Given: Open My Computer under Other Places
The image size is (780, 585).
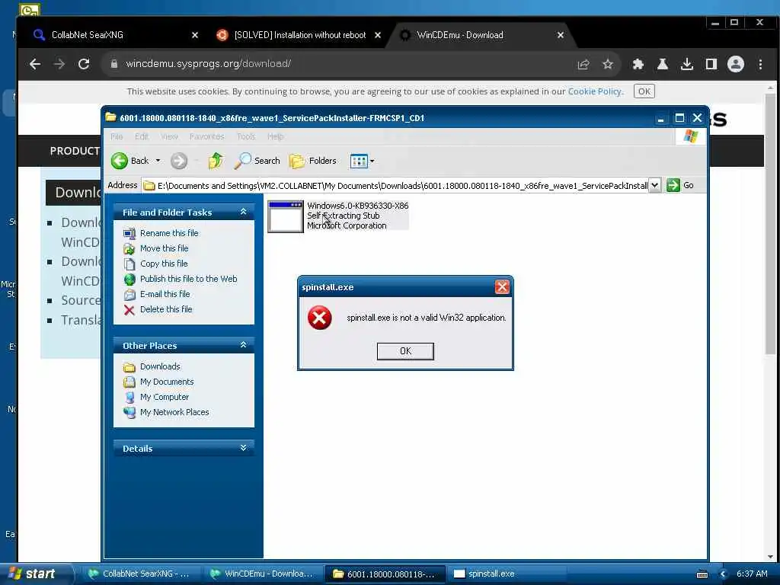Looking at the screenshot, I should [165, 397].
